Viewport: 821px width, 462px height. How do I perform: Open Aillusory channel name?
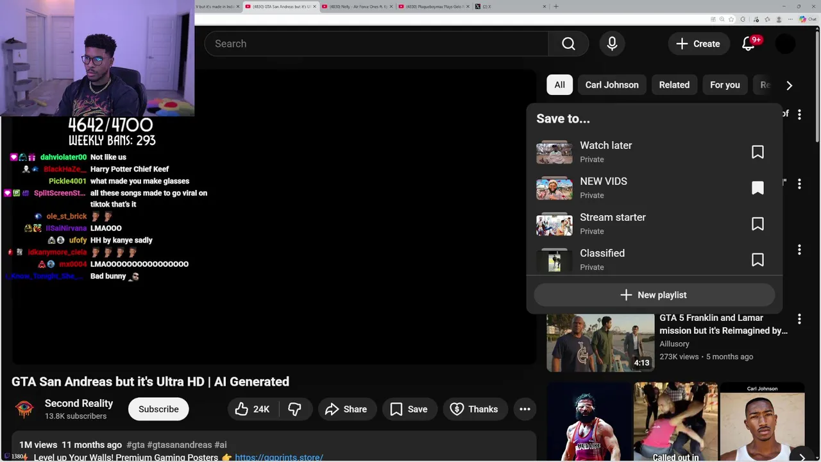pos(674,344)
